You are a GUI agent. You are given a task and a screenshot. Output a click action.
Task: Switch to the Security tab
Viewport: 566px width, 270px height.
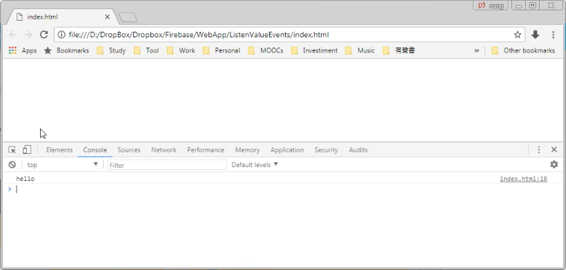pyautogui.click(x=326, y=150)
